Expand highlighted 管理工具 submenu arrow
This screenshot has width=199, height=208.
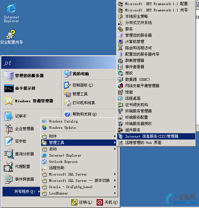pyautogui.click(x=115, y=143)
